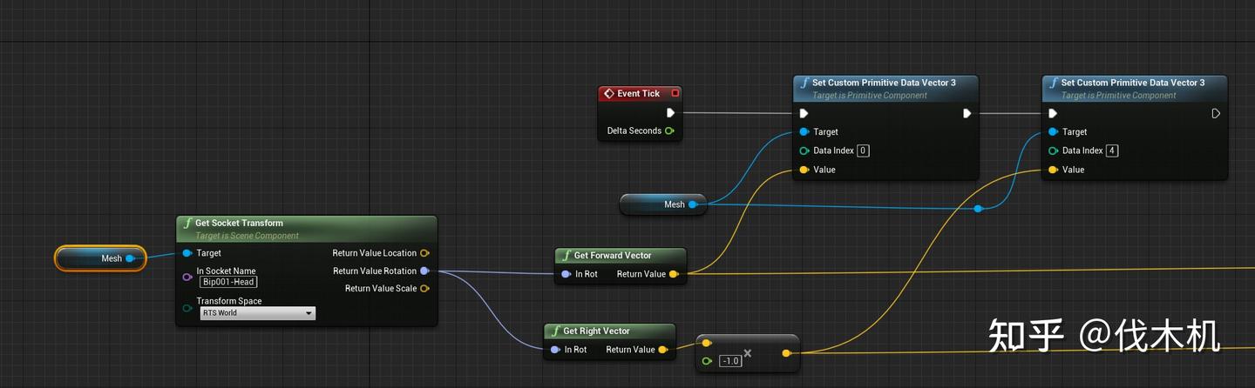Click Target pin on Get Socket Transform
This screenshot has height=388, width=1255.
pyautogui.click(x=187, y=253)
